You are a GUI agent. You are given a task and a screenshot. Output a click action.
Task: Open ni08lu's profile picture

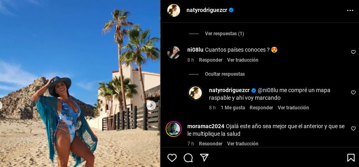tap(174, 52)
